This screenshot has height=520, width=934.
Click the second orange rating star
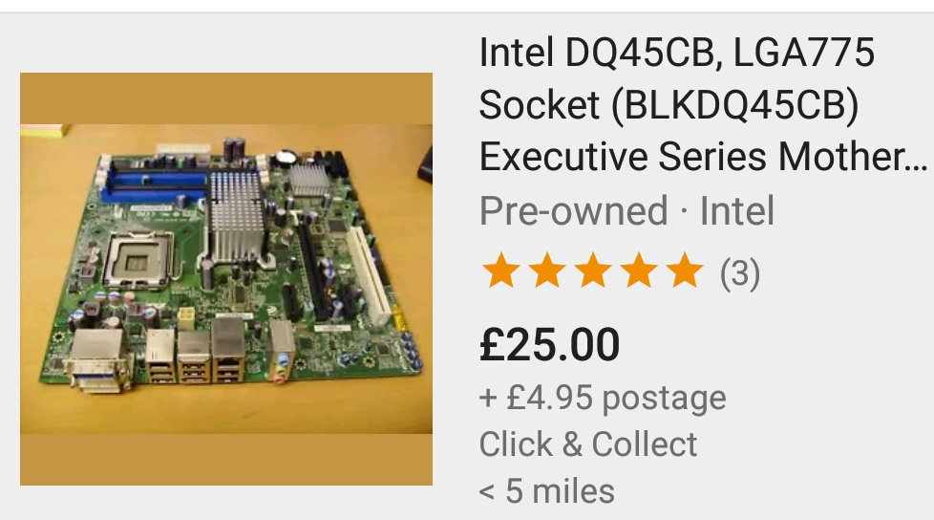tap(547, 272)
